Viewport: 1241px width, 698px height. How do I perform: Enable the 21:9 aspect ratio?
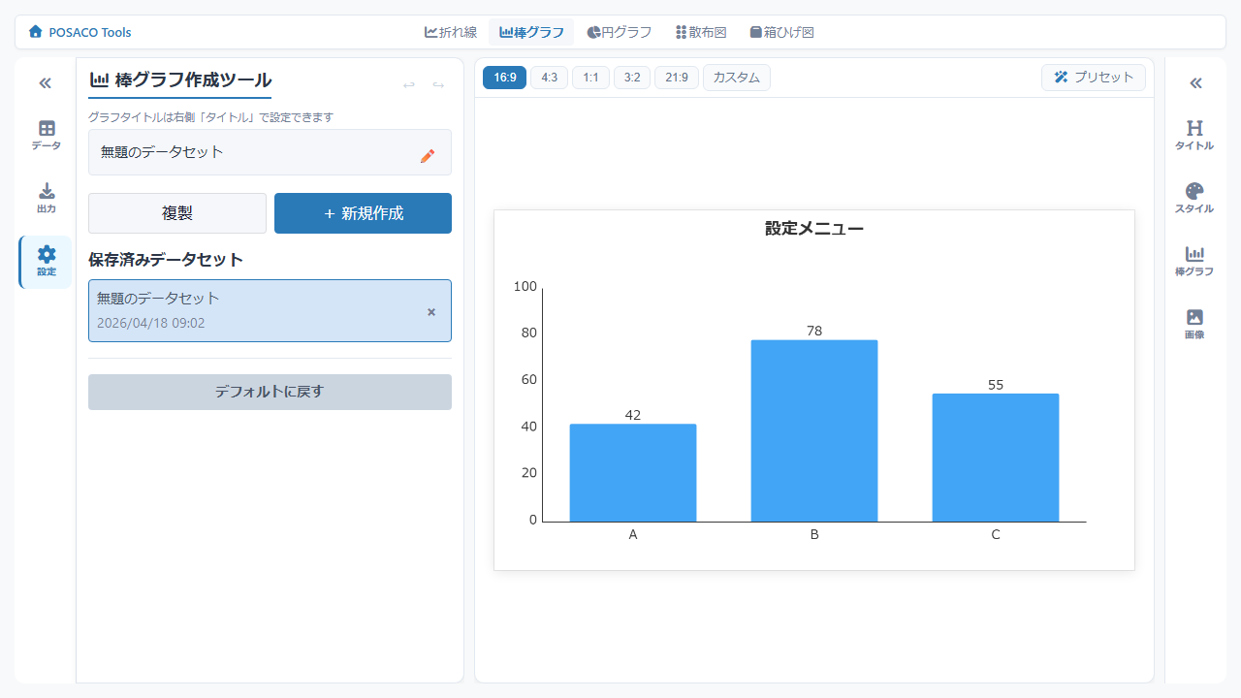(x=676, y=77)
